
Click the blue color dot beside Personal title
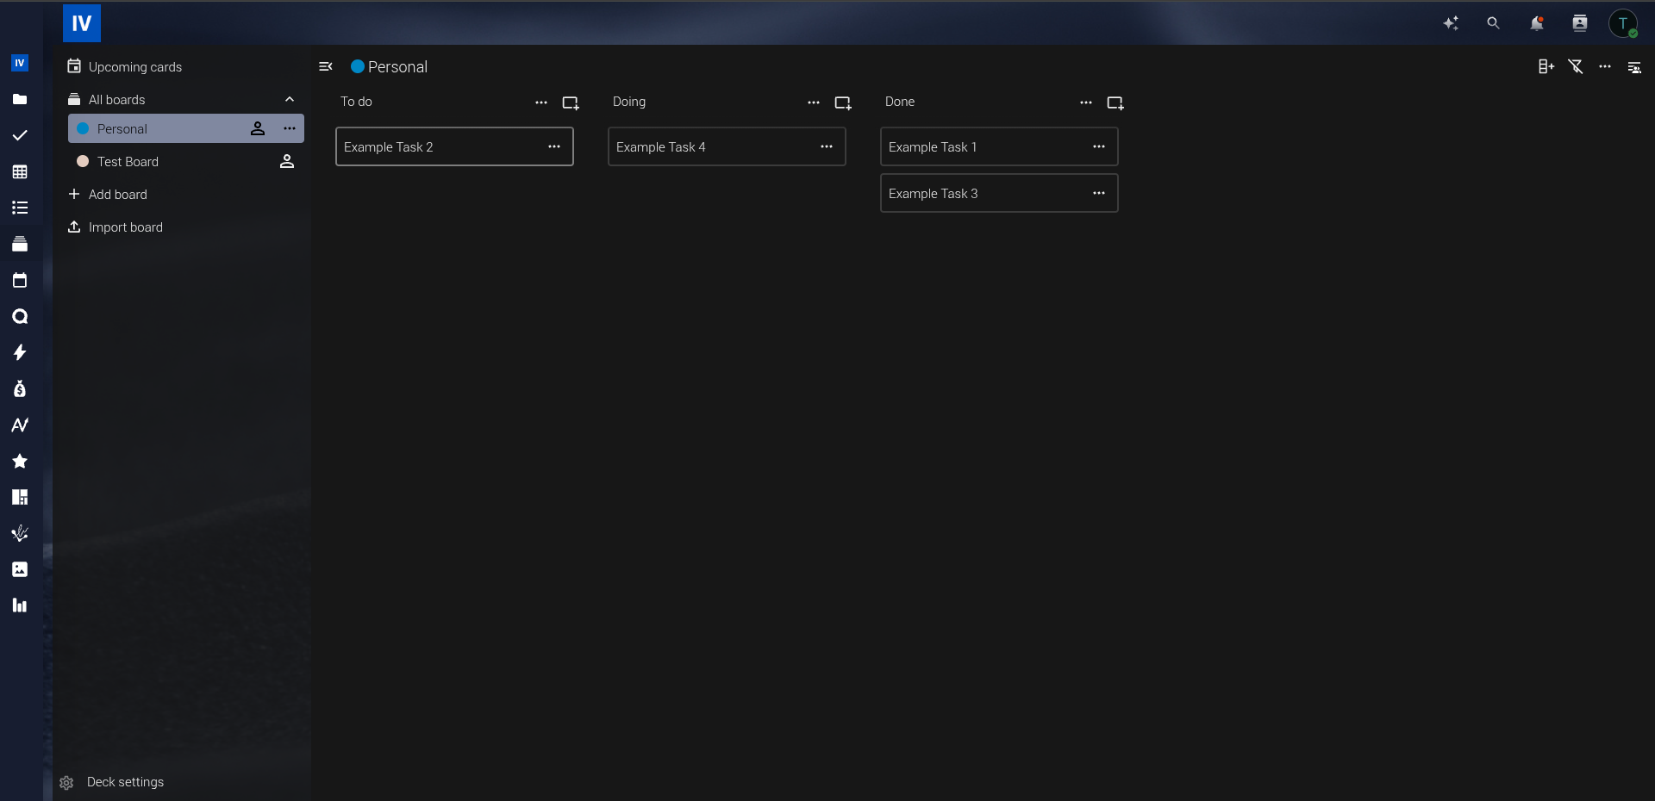(x=357, y=66)
